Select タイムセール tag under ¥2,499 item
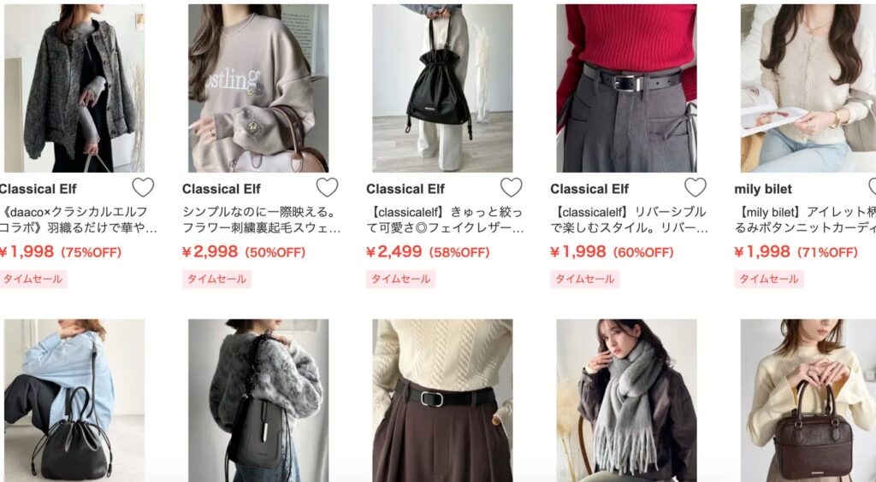876x482 pixels. point(400,279)
